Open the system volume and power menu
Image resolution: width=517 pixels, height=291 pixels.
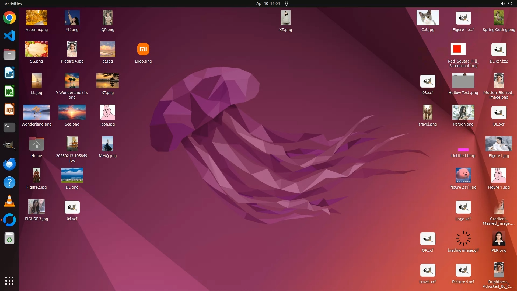tap(506, 4)
